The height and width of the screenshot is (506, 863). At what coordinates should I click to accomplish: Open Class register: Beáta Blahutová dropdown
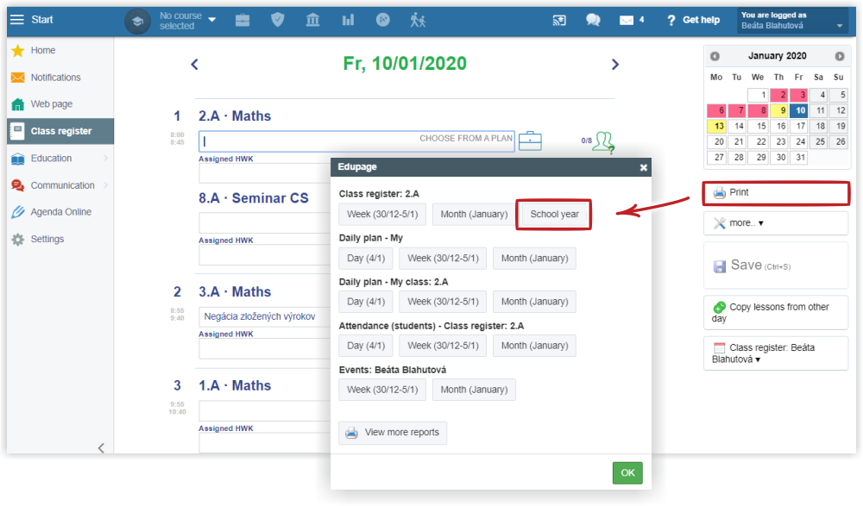click(x=776, y=353)
